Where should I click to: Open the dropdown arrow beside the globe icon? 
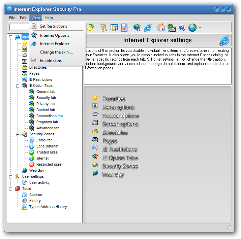click(x=200, y=28)
